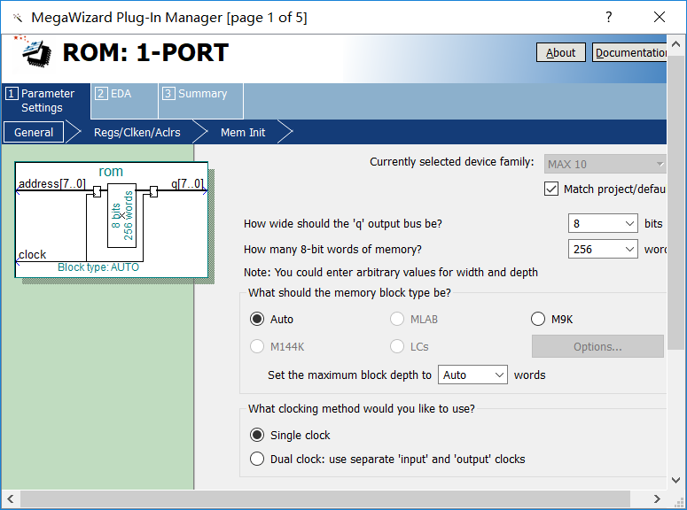Click the q[7..0] port label
The height and width of the screenshot is (510, 687).
(188, 183)
